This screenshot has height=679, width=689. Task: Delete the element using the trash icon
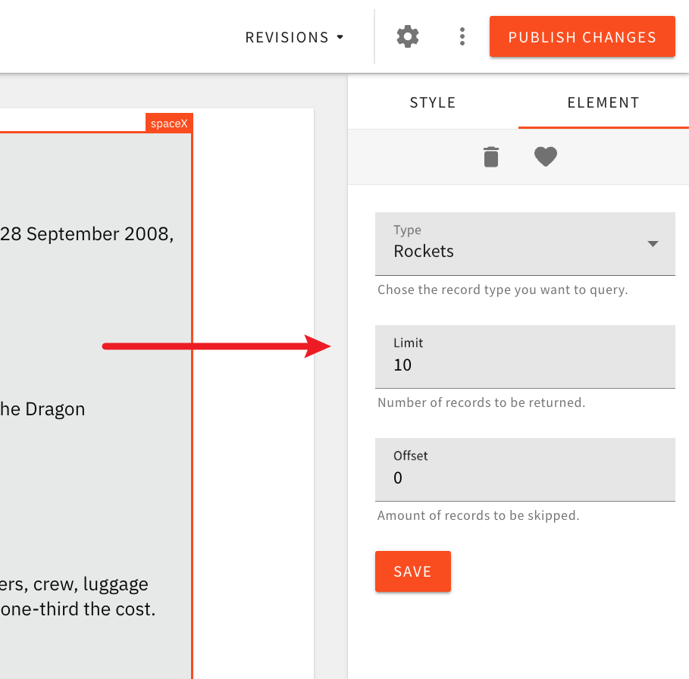click(490, 157)
